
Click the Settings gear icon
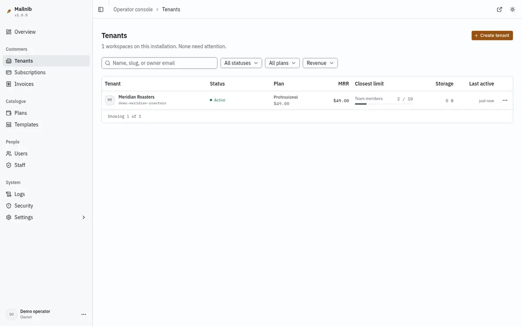tap(9, 217)
